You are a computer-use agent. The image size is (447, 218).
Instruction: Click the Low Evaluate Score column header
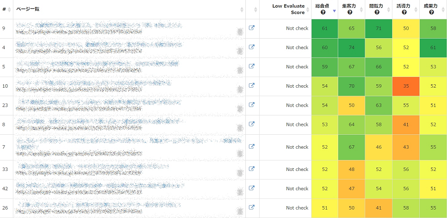click(x=288, y=9)
